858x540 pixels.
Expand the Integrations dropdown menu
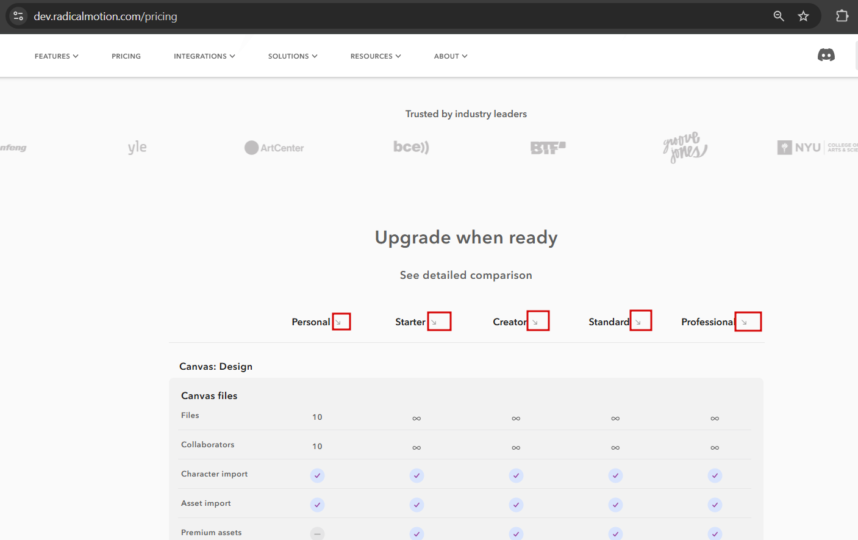coord(204,56)
